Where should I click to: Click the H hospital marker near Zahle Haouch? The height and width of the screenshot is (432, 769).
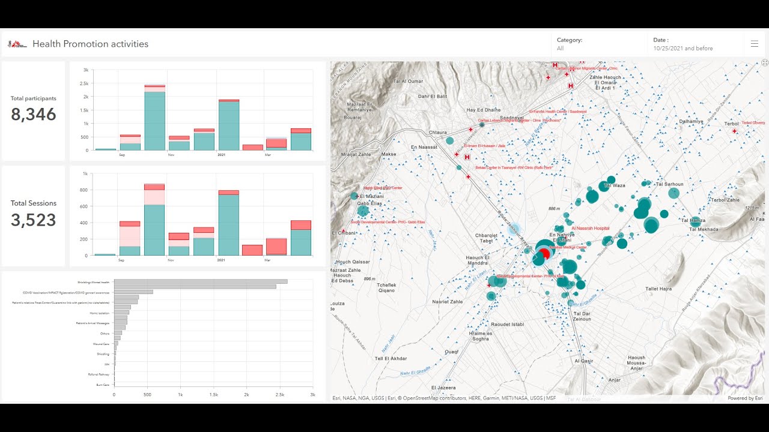point(571,86)
